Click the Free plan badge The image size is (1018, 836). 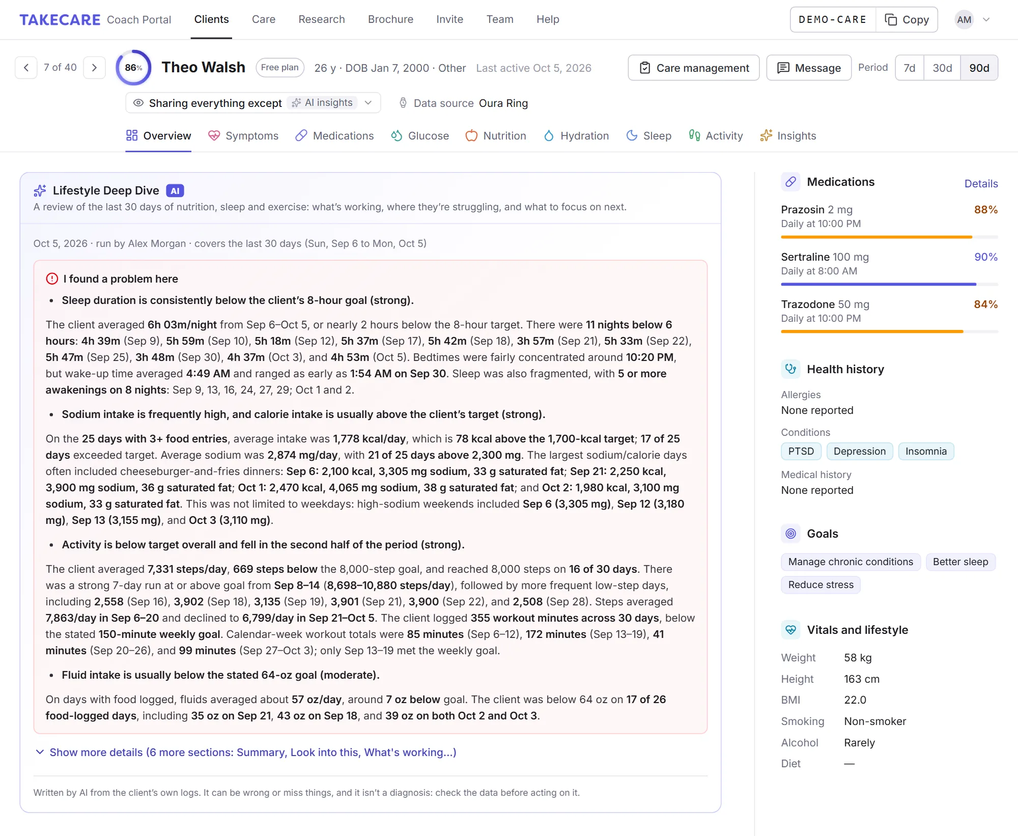pos(280,68)
